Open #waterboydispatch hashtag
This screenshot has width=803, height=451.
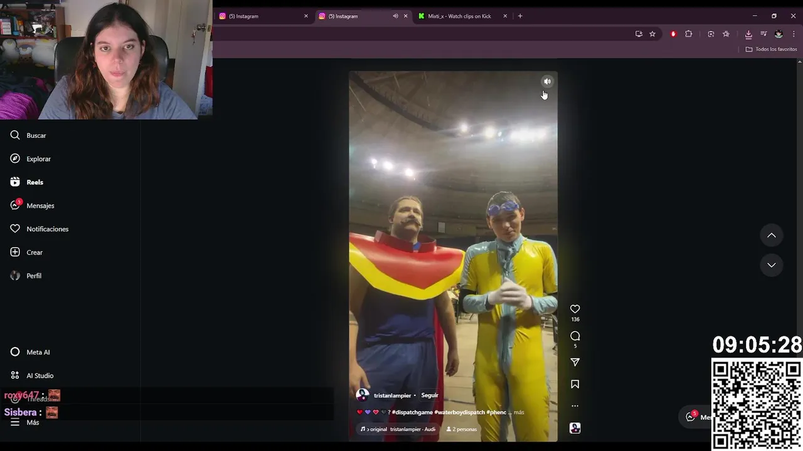tap(459, 412)
